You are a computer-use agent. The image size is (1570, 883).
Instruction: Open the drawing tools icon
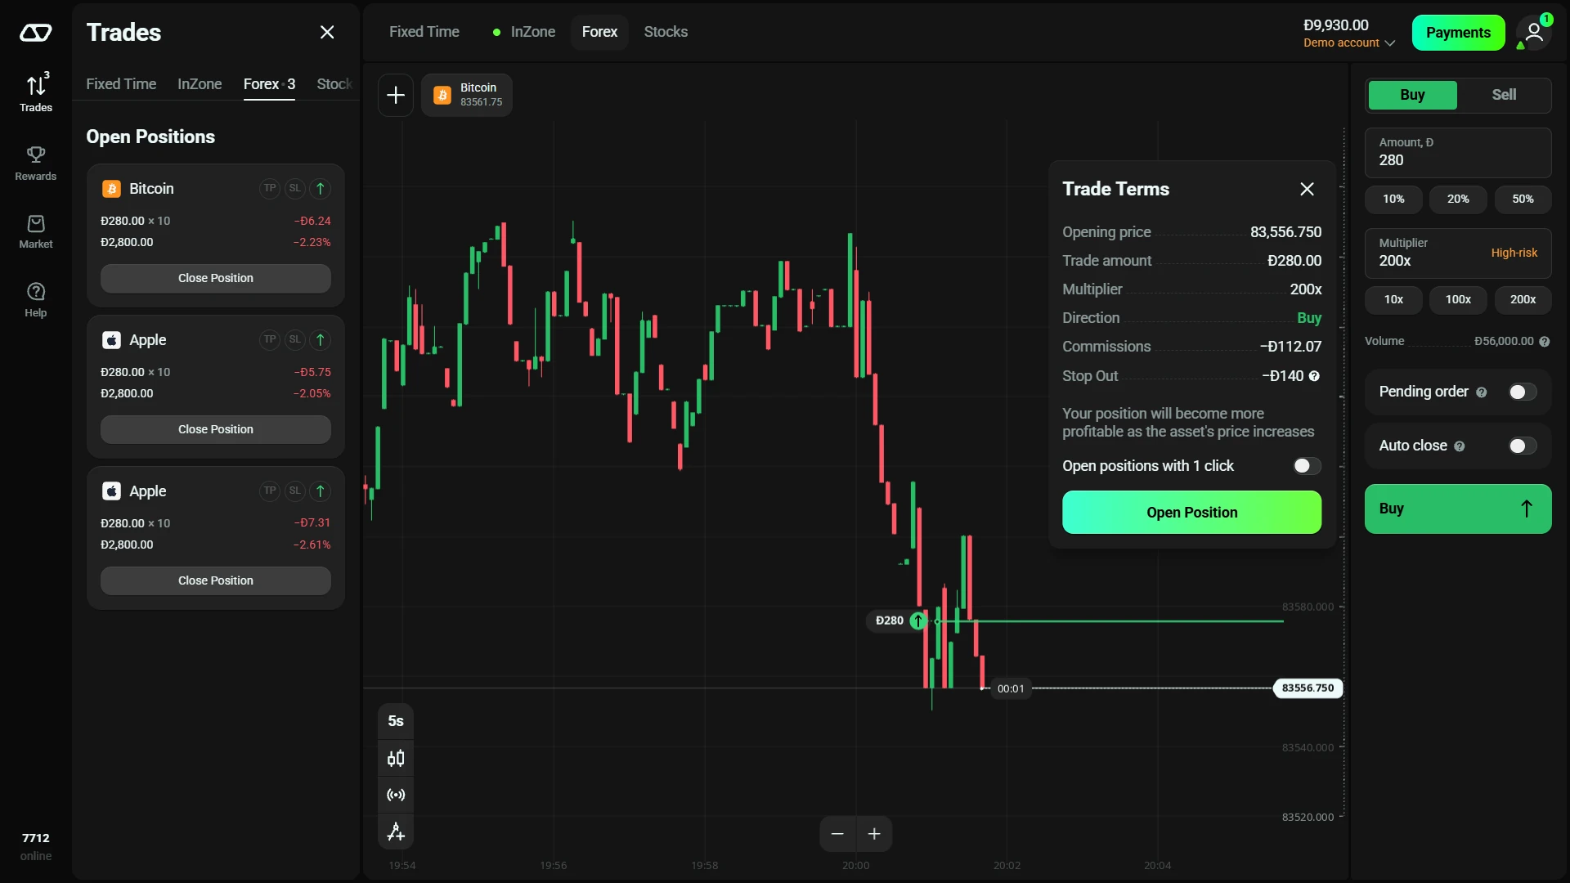click(396, 831)
